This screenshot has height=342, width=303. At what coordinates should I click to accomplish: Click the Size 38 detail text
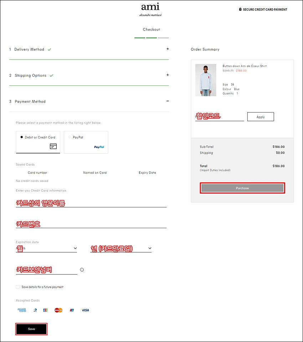(228, 85)
